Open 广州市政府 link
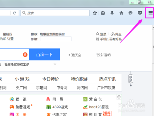154x116 pixels. 106,88
